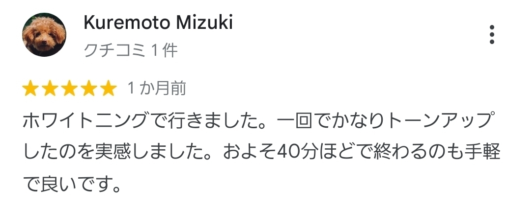
Task: Click the "クチコミ 1 件" review count
Action: [x=131, y=50]
